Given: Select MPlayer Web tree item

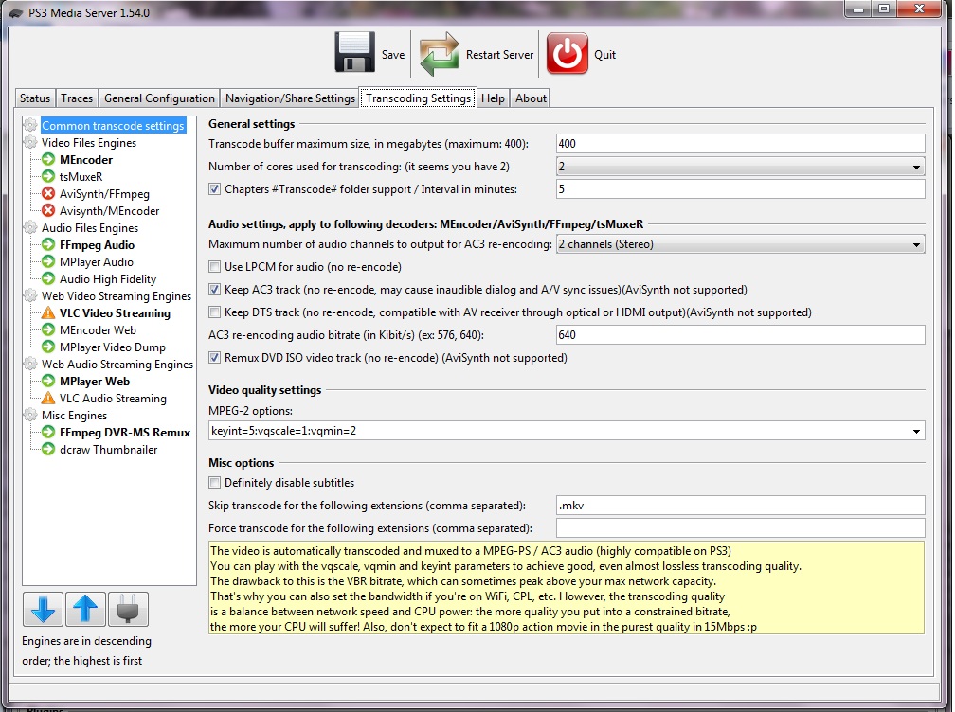Looking at the screenshot, I should pyautogui.click(x=95, y=381).
